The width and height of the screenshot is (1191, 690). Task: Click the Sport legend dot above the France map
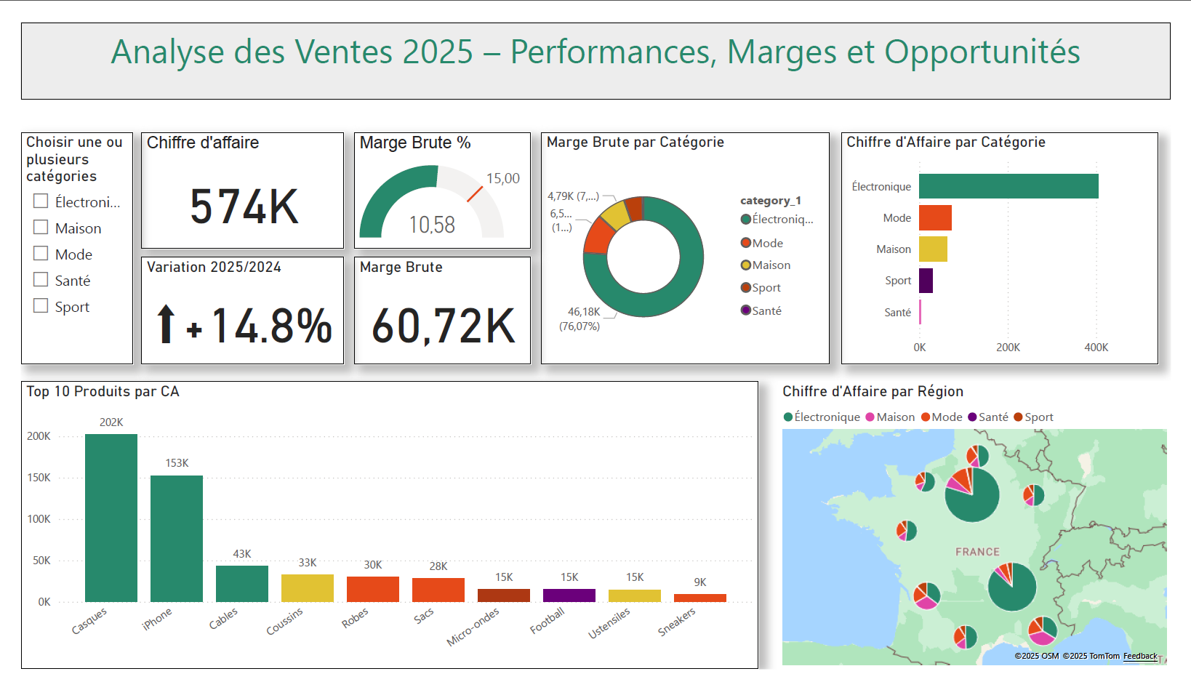(x=1017, y=417)
